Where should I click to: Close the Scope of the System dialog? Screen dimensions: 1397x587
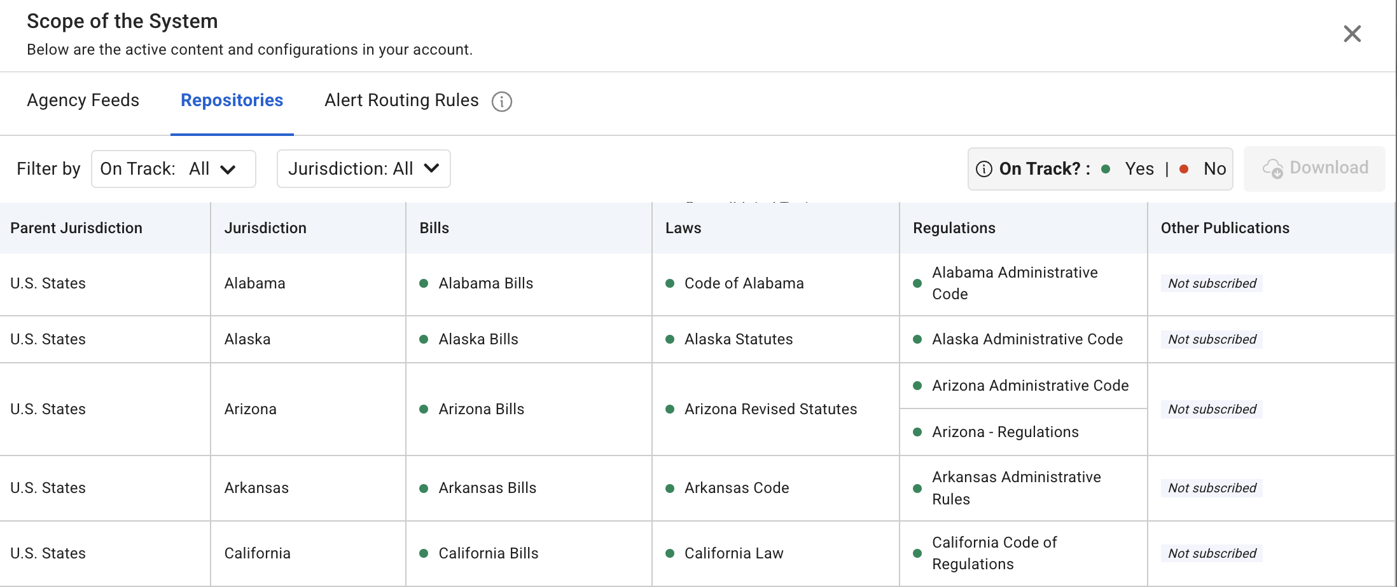pyautogui.click(x=1352, y=34)
